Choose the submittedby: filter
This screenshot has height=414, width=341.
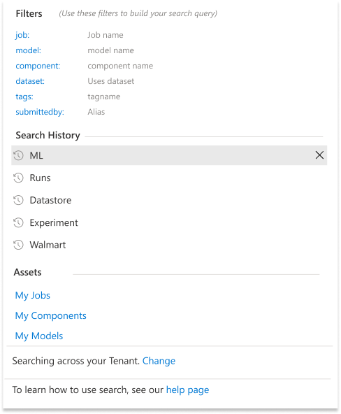pyautogui.click(x=40, y=112)
